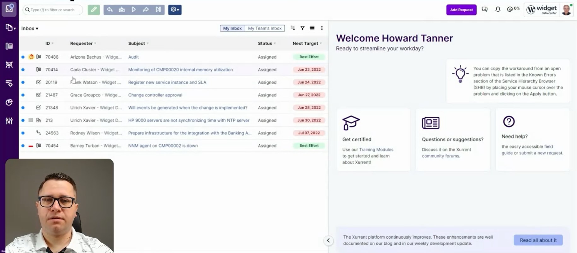This screenshot has height=253, width=577.
Task: Open the settings sliders sidebar icon
Action: 9,121
